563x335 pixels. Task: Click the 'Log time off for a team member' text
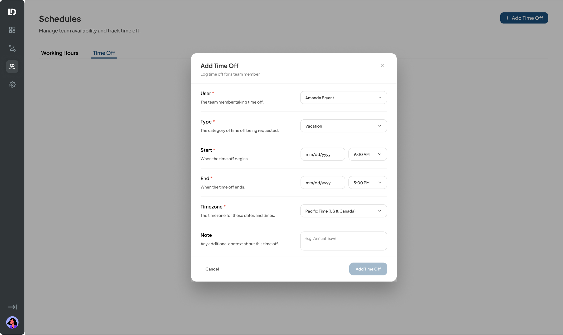point(230,74)
